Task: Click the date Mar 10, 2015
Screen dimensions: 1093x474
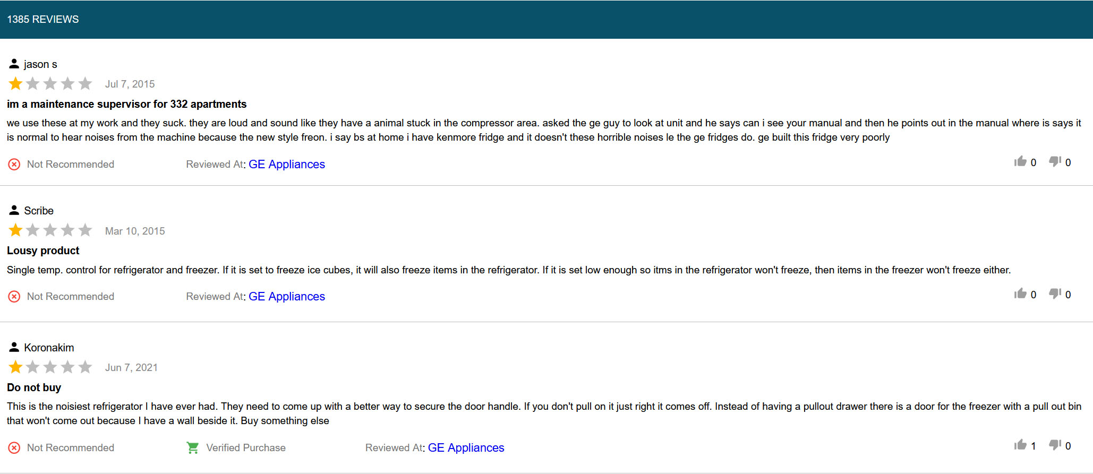Action: tap(135, 231)
